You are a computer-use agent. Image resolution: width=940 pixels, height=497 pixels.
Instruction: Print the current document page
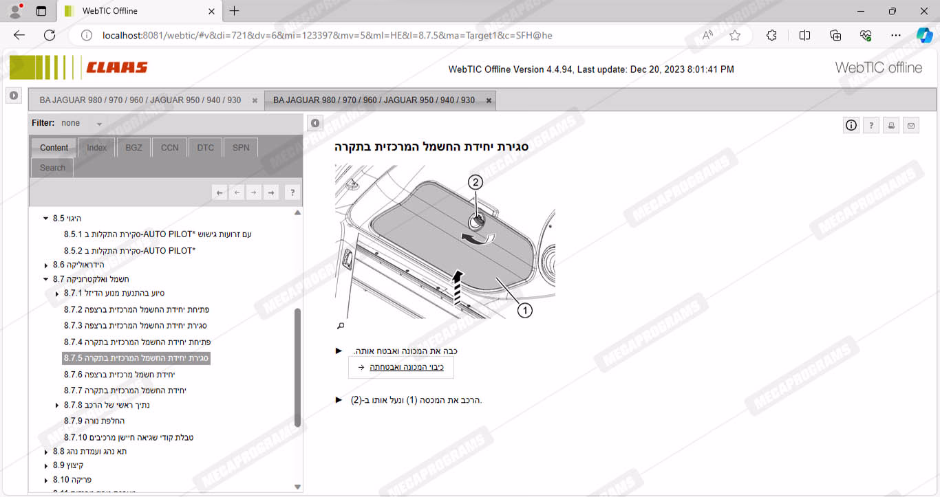(x=891, y=125)
